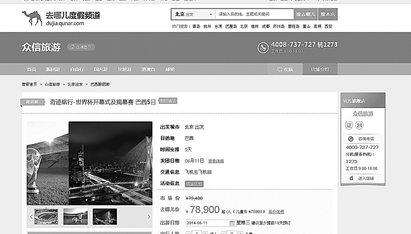Open the 店铺介绍 tab
This screenshot has height=234, width=411.
click(320, 69)
